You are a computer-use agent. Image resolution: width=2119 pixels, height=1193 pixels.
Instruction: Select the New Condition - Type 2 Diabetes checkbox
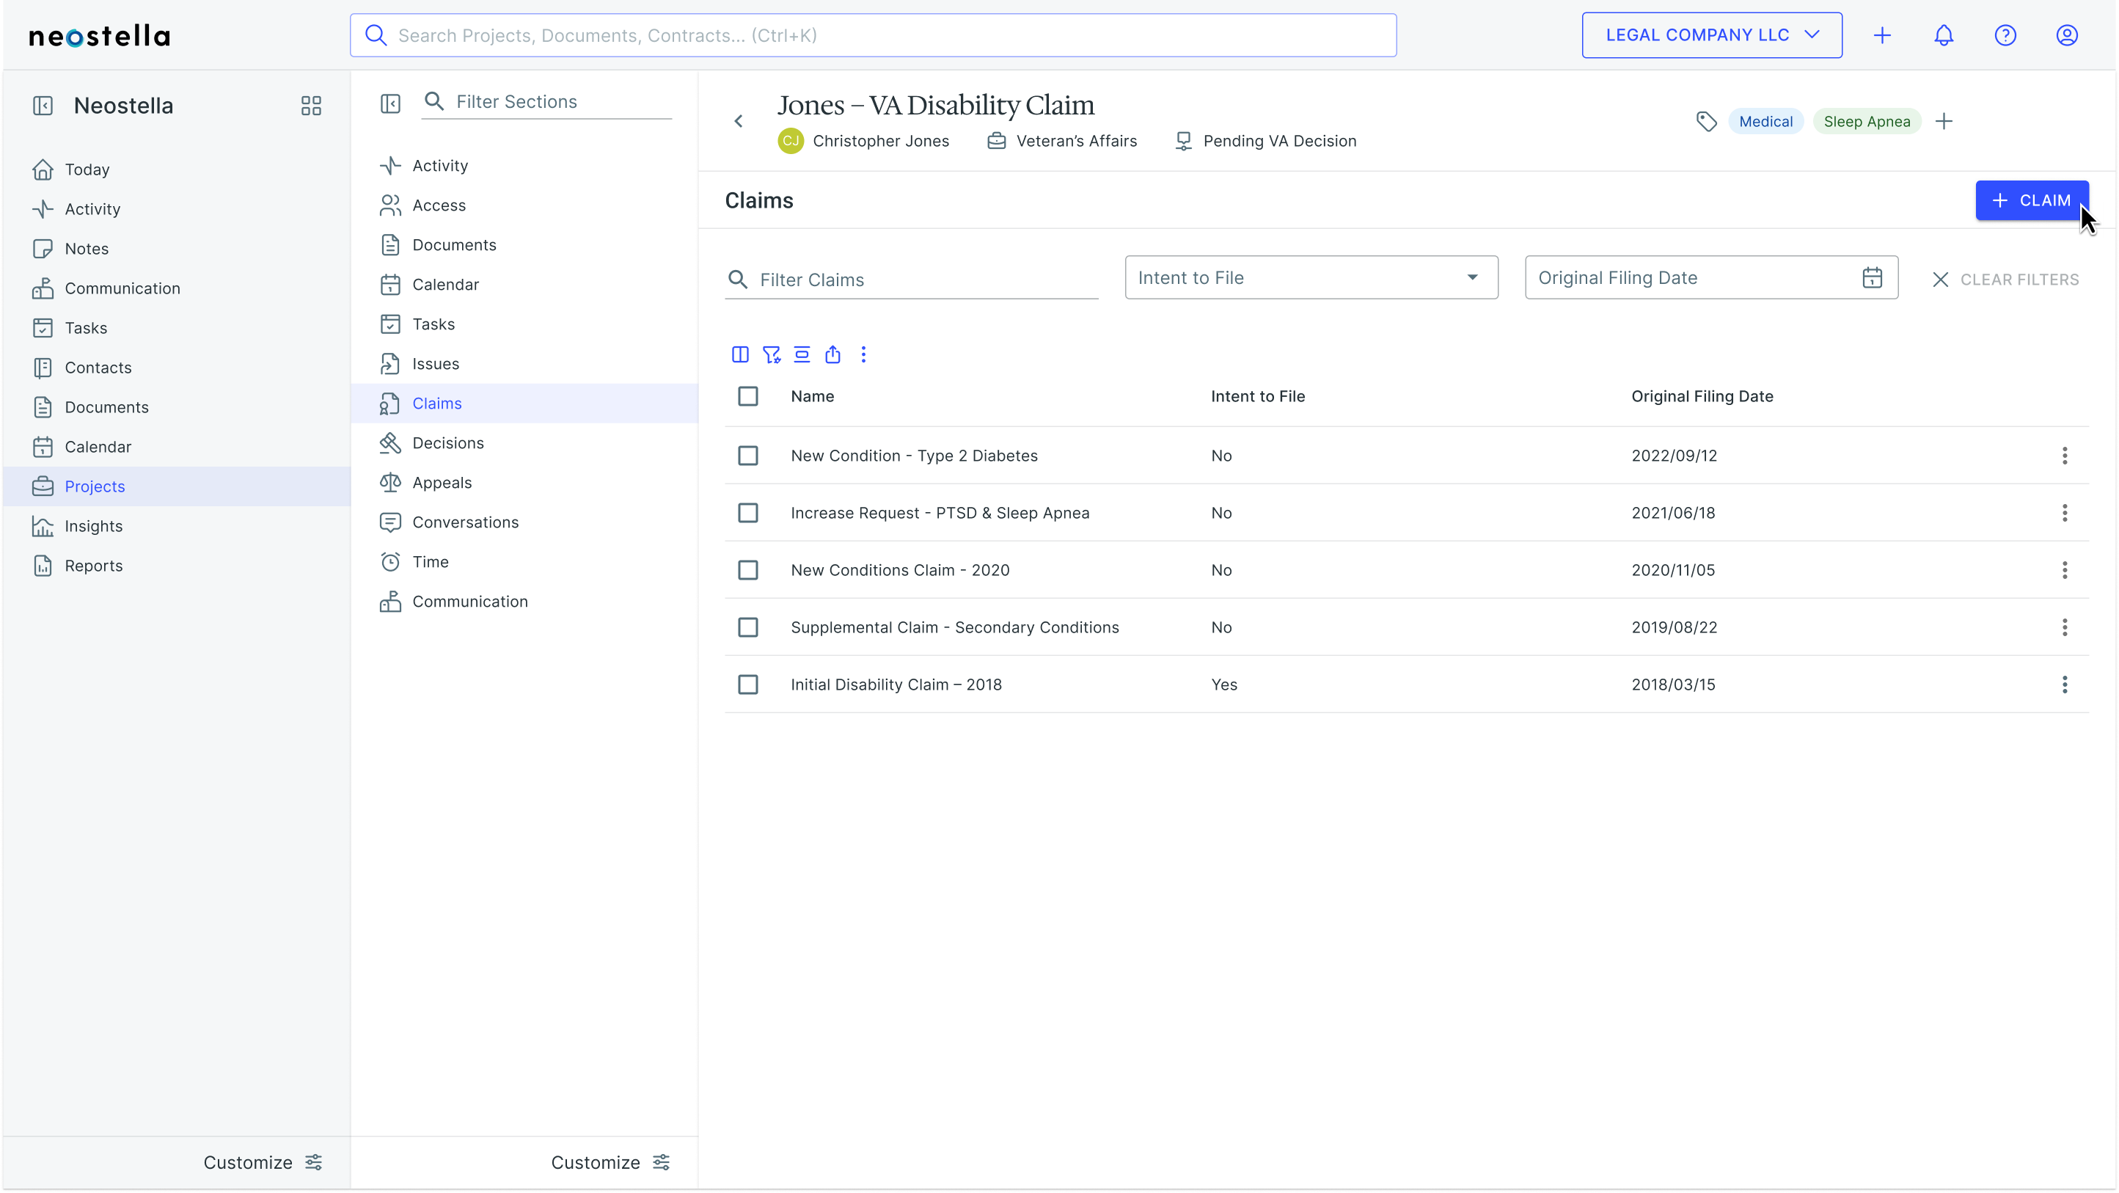[x=747, y=456]
